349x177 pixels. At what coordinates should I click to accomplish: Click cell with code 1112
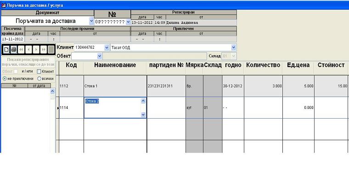click(x=71, y=86)
